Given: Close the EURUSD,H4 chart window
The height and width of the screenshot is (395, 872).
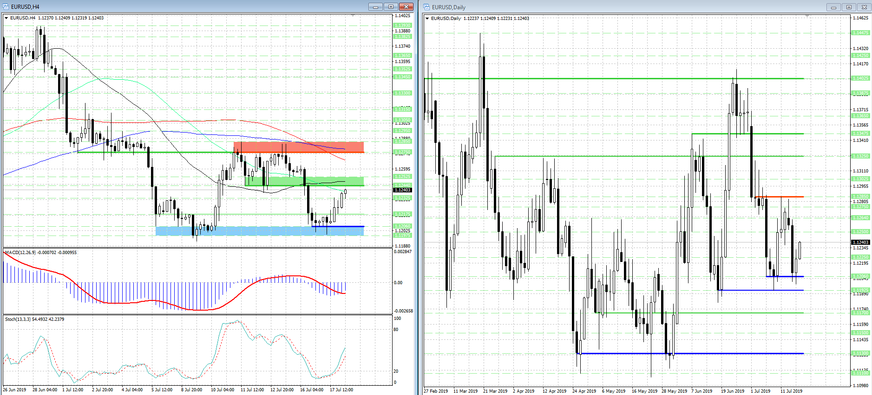Looking at the screenshot, I should (x=406, y=6).
